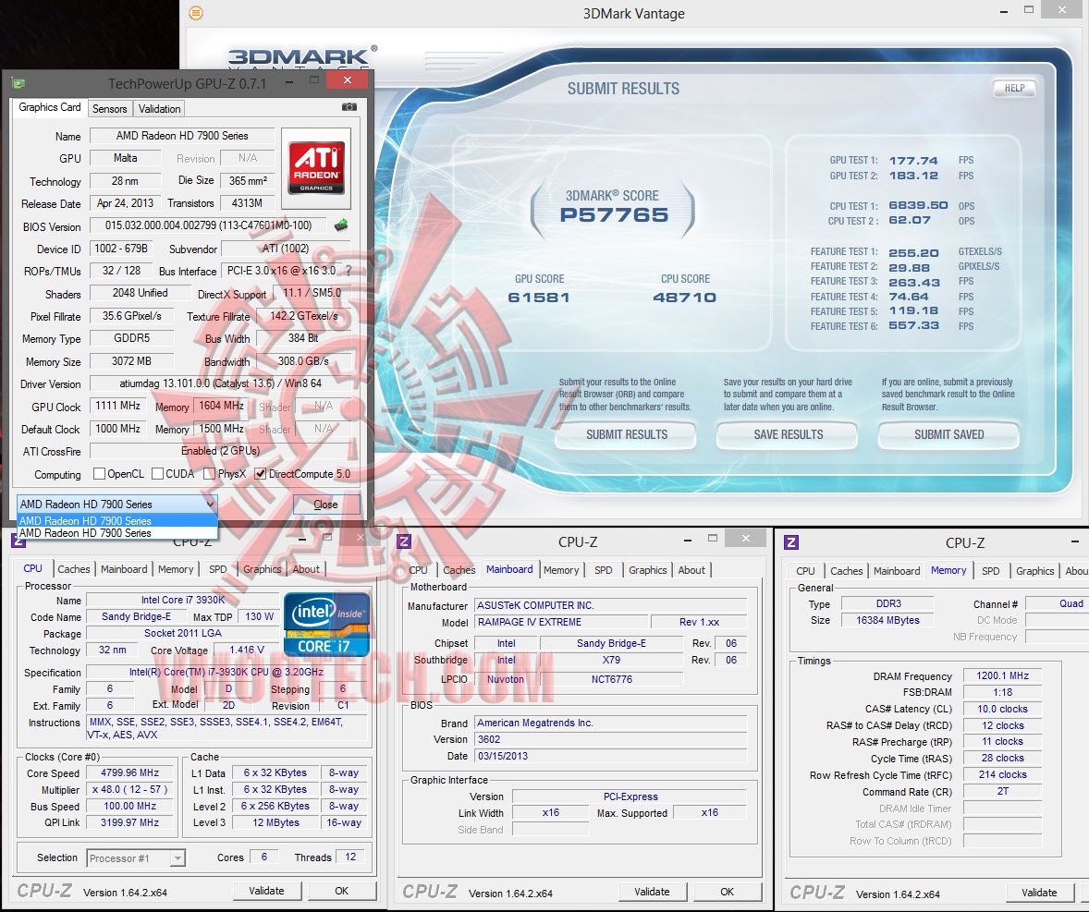
Task: Maximize the middle CPU-Z window
Action: click(713, 539)
